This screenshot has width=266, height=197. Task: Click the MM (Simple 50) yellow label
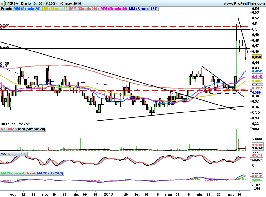click(x=55, y=9)
